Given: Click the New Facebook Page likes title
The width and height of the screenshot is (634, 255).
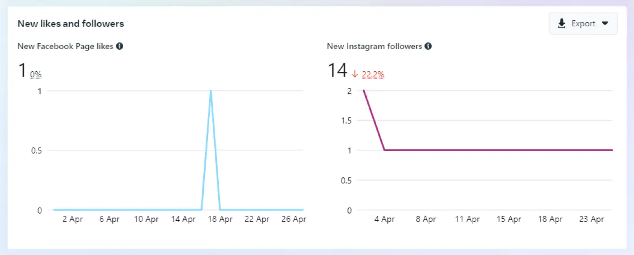Looking at the screenshot, I should [x=65, y=46].
